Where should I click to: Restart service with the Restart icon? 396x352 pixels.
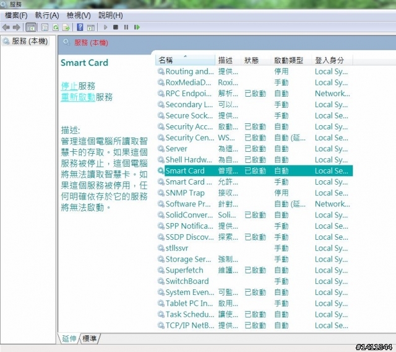coord(137,27)
